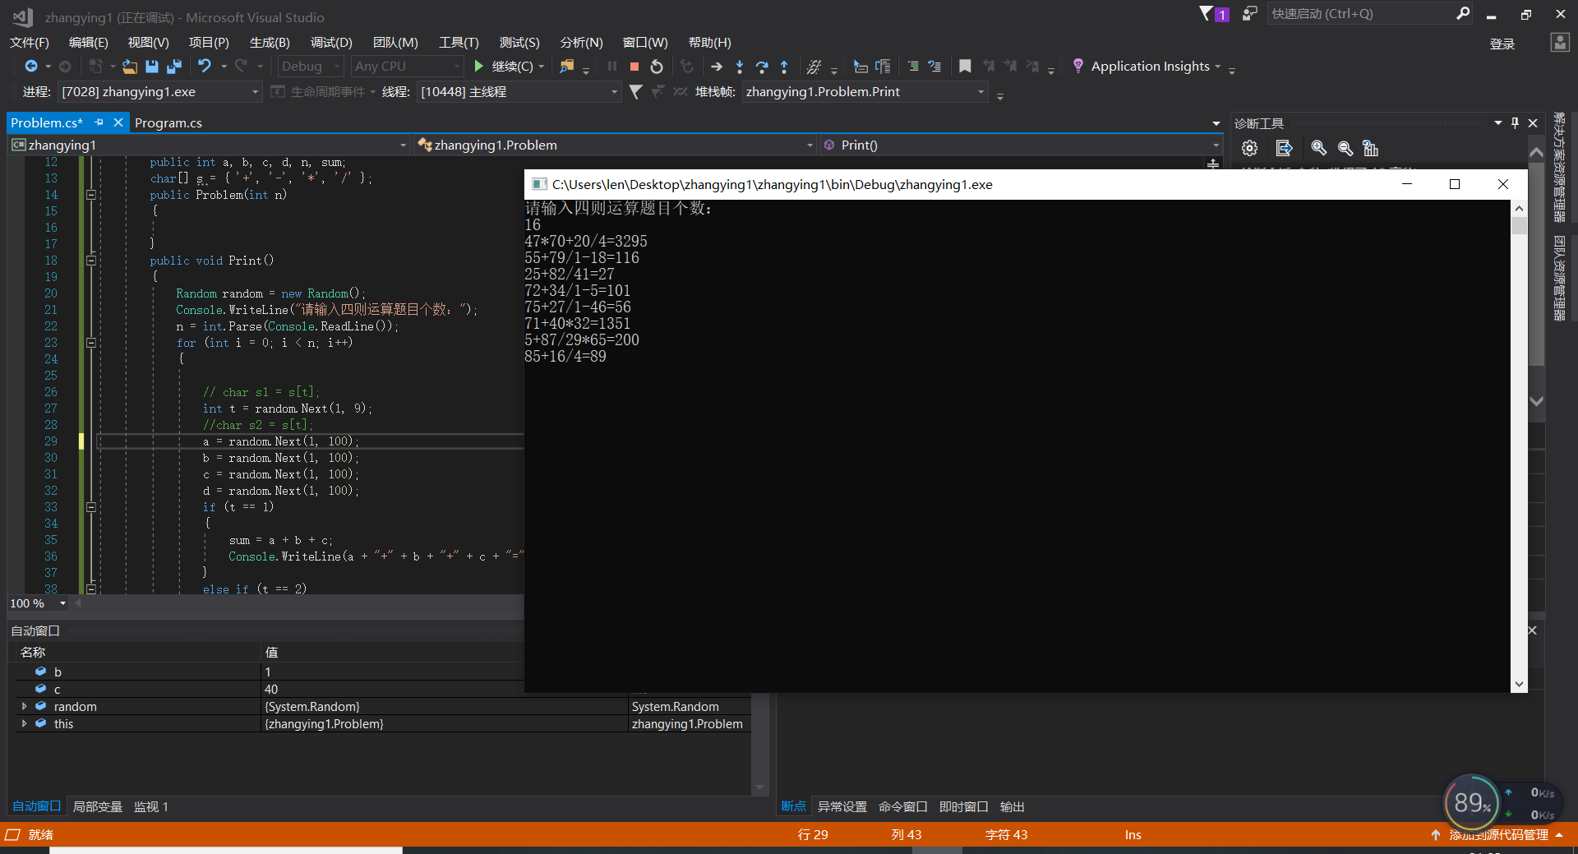Viewport: 1578px width, 854px height.
Task: Open the 100 % zoom level dropdown
Action: pyautogui.click(x=38, y=603)
